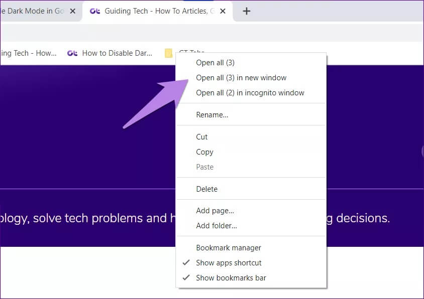Select Delete in context menu

pyautogui.click(x=251, y=189)
